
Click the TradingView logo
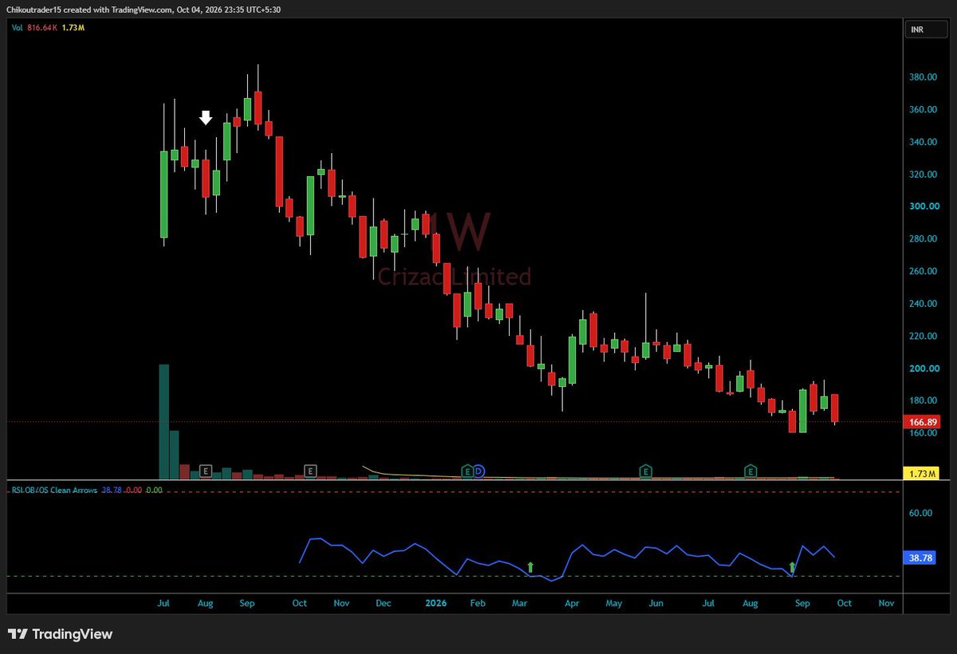click(61, 635)
